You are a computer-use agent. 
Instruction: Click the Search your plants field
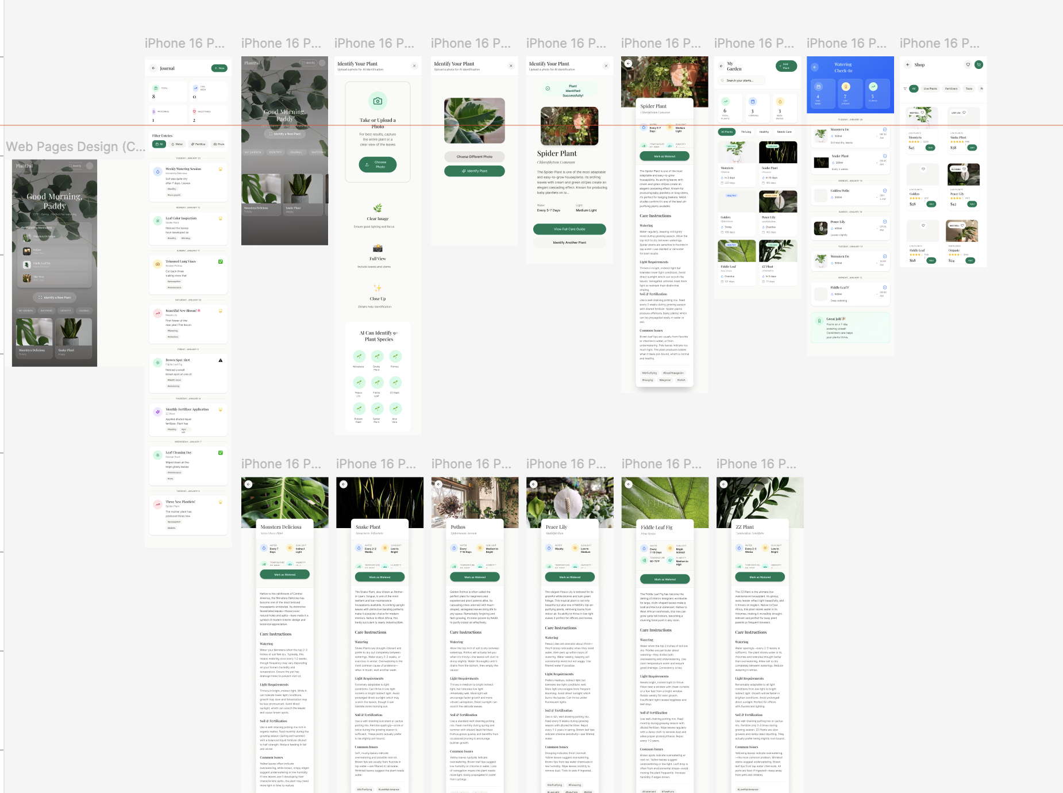point(742,80)
